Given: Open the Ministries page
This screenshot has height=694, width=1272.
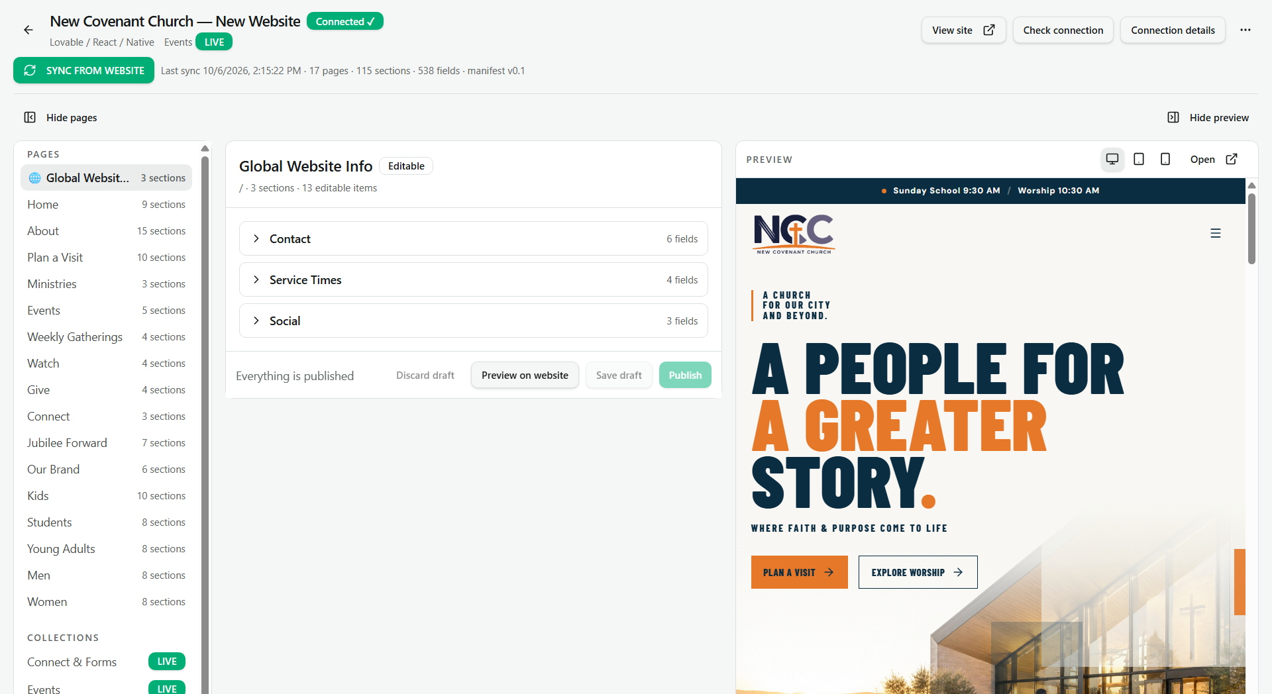Looking at the screenshot, I should click(x=106, y=284).
